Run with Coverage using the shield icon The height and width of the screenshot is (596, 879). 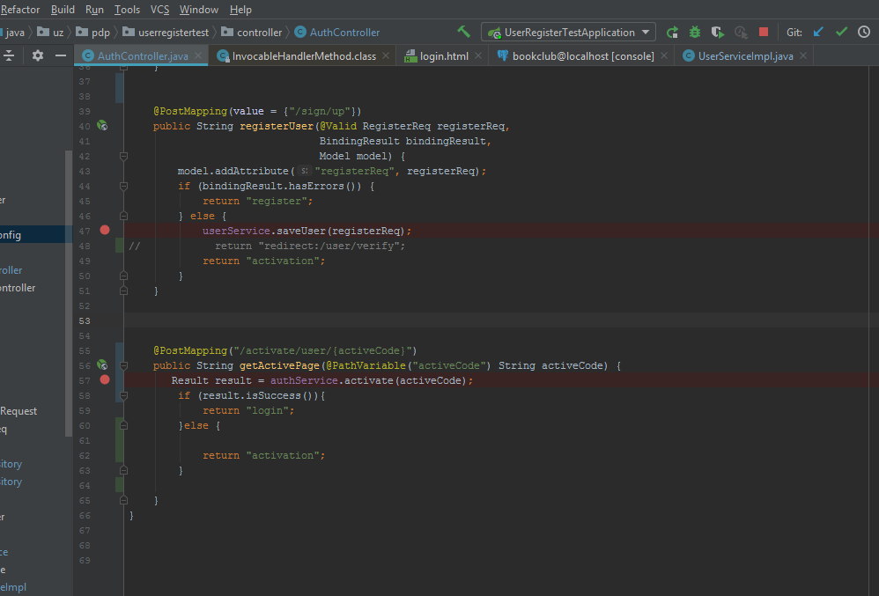(x=718, y=32)
